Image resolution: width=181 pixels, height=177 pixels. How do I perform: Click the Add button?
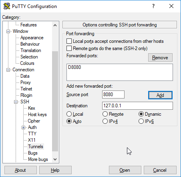coord(160,95)
